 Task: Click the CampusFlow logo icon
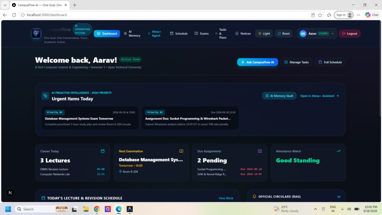[x=36, y=33]
